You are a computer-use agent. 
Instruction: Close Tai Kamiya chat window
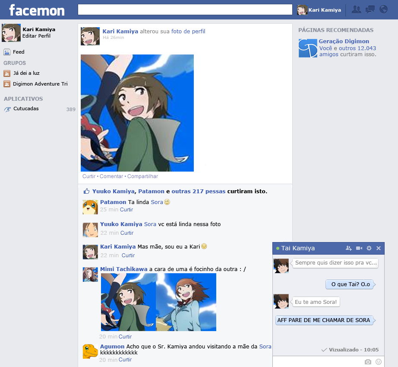(x=379, y=248)
